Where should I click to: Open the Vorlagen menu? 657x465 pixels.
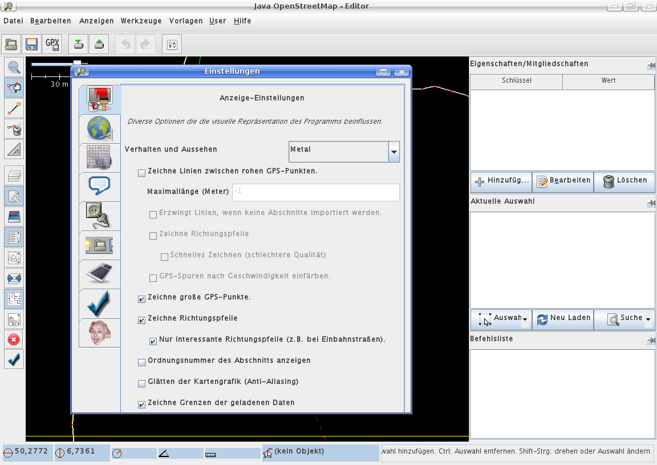click(186, 21)
